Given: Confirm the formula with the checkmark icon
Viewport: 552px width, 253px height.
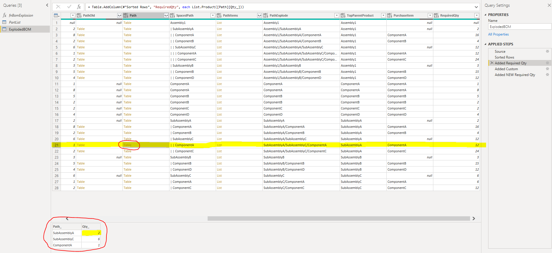Looking at the screenshot, I should (69, 7).
